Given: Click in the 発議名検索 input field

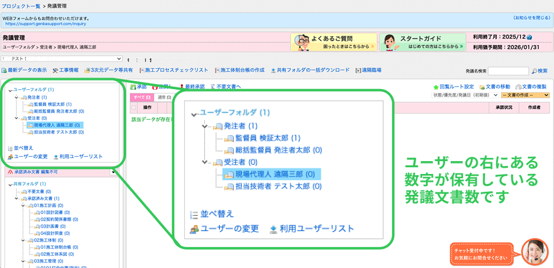Looking at the screenshot, I should [x=507, y=71].
